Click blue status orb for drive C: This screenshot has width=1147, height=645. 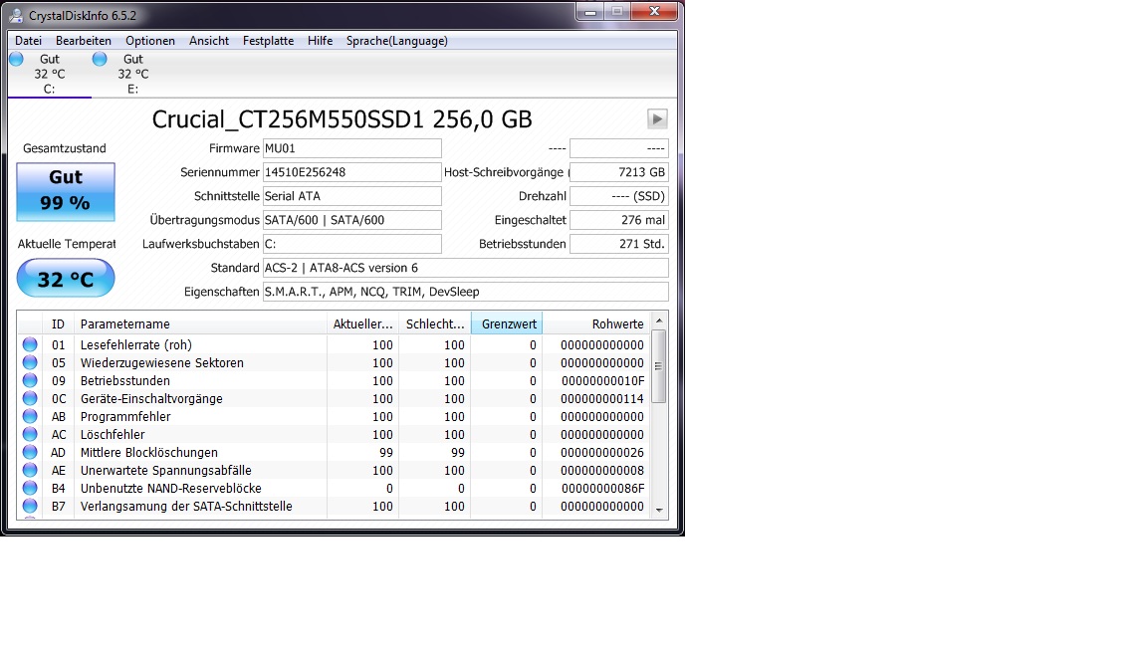[16, 59]
